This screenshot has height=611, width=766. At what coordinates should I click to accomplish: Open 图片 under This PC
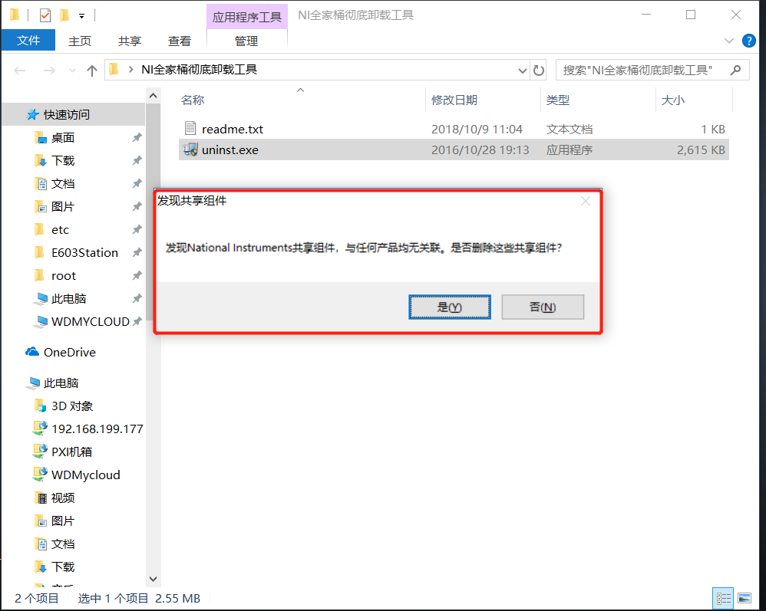[63, 521]
